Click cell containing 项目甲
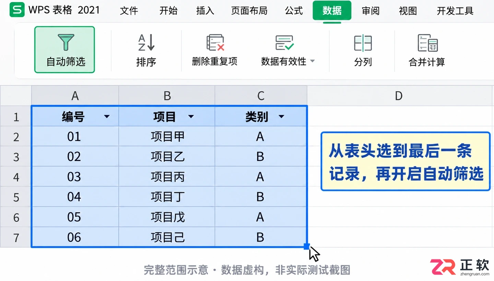The image size is (494, 281). [x=167, y=137]
